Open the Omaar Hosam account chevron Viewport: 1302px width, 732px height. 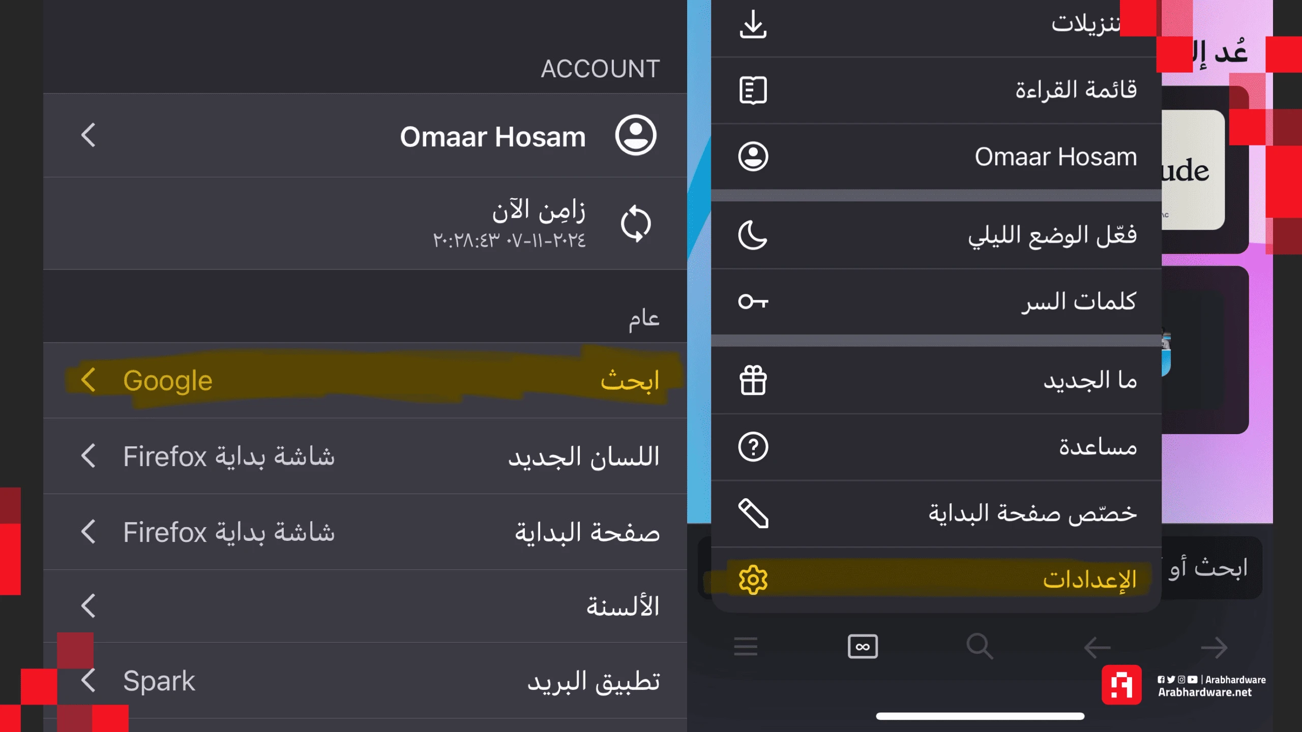(x=88, y=135)
